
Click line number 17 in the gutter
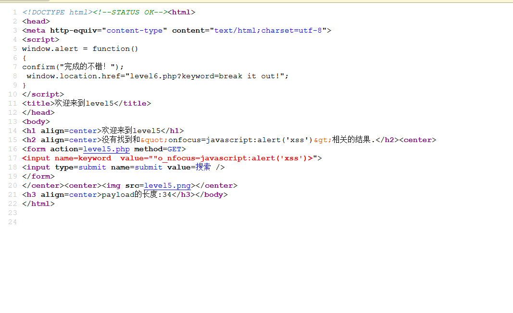(13, 158)
